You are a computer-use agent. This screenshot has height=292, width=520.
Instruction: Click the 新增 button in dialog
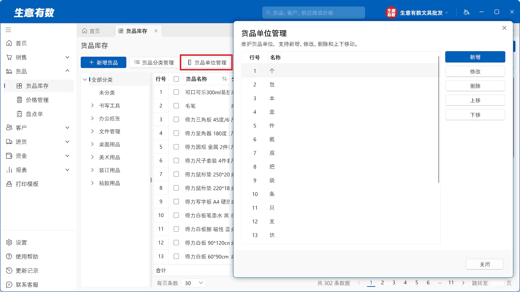point(475,57)
